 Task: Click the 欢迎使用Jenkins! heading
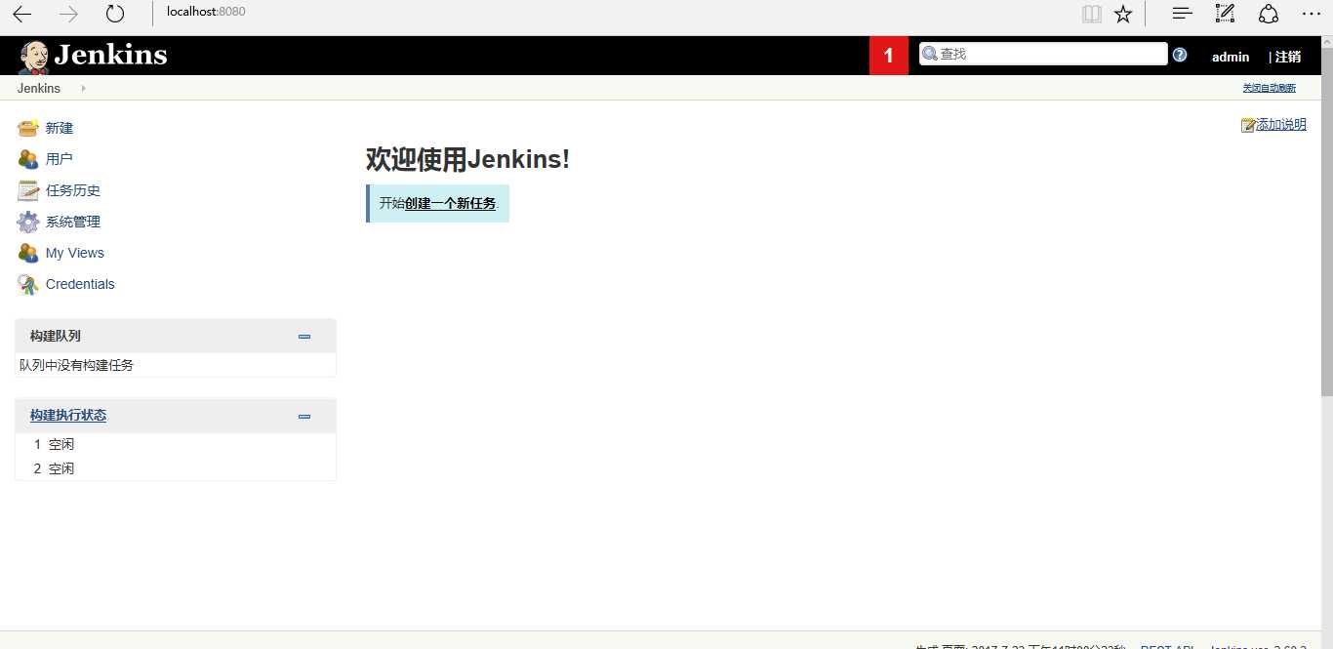click(467, 158)
